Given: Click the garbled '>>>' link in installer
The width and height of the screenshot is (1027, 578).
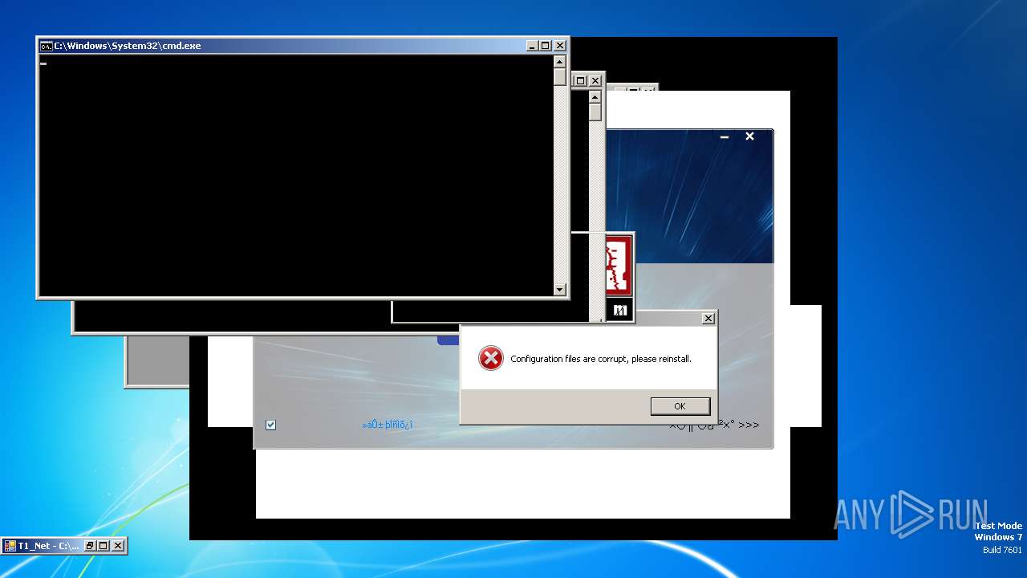Looking at the screenshot, I should point(714,425).
